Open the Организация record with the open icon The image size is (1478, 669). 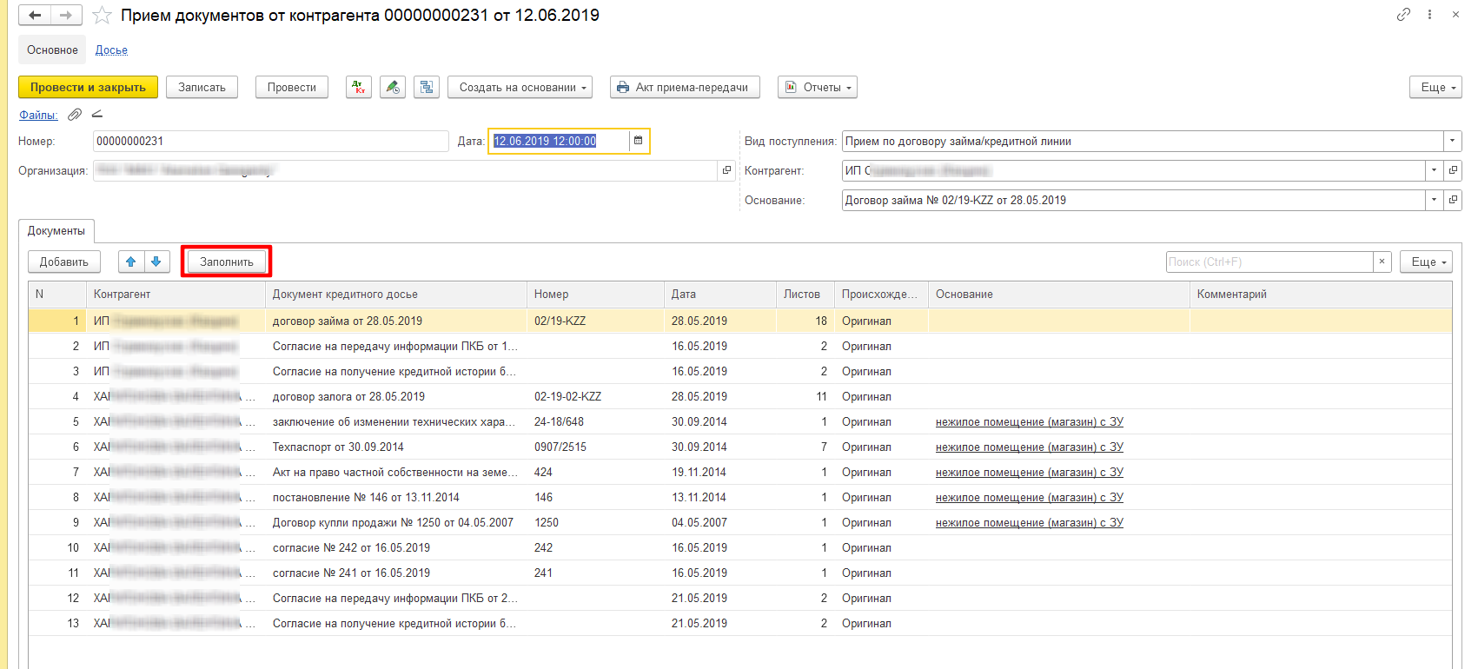click(727, 170)
